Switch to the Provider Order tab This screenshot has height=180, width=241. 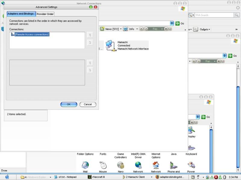[45, 14]
